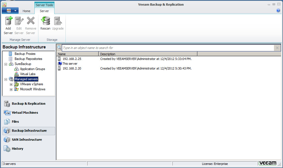Select the SureBackup tree item
Viewport: 283px width, 168px height.
23,64
